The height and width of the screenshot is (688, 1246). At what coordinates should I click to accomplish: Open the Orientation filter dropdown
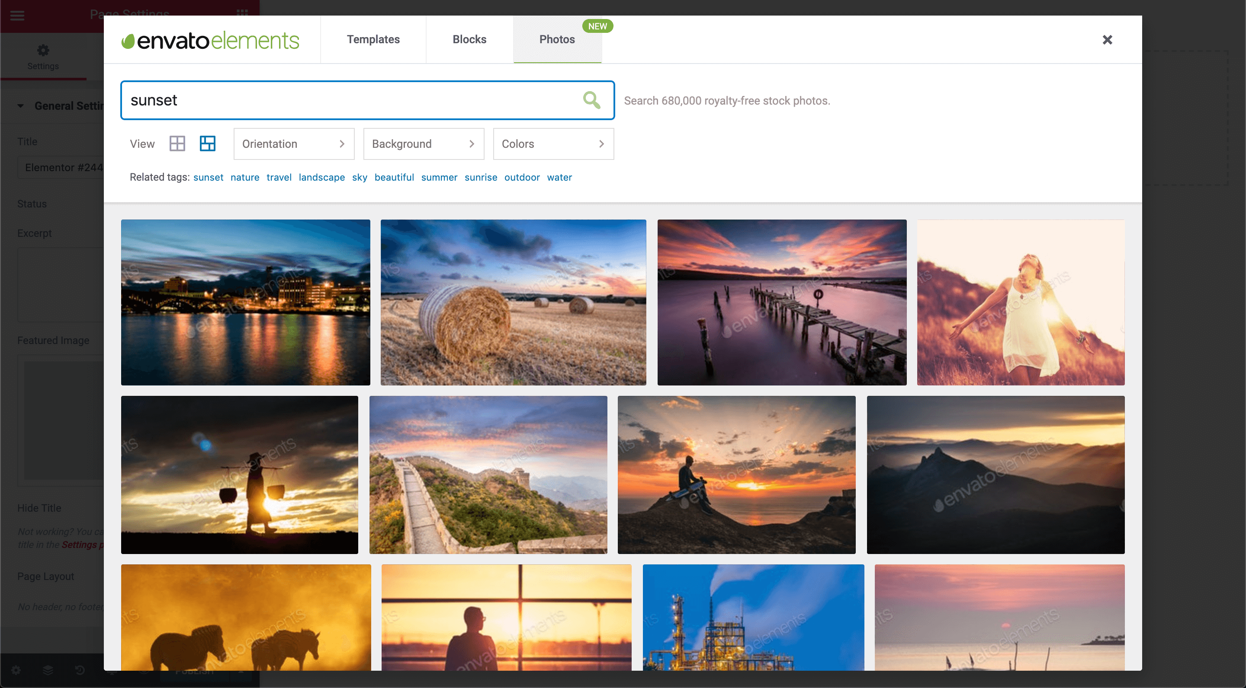point(294,144)
